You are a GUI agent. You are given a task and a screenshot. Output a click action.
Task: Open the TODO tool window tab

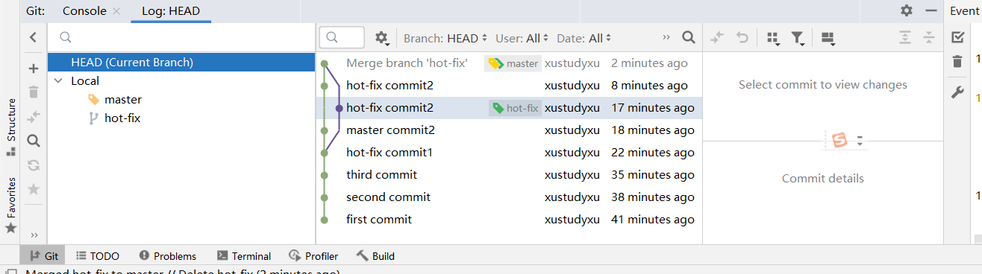(97, 256)
